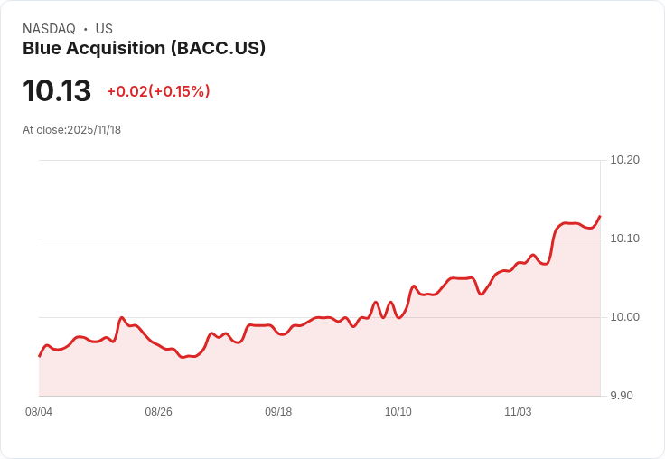Click the +0.02(+0.15%) price change text
This screenshot has width=665, height=459.
(x=158, y=91)
